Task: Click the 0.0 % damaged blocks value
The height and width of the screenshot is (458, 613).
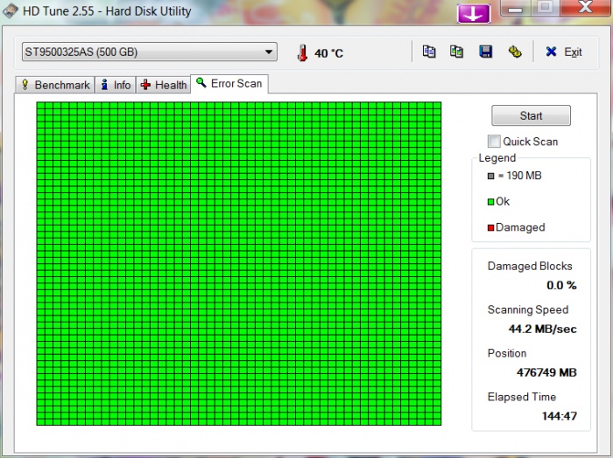Action: tap(561, 285)
